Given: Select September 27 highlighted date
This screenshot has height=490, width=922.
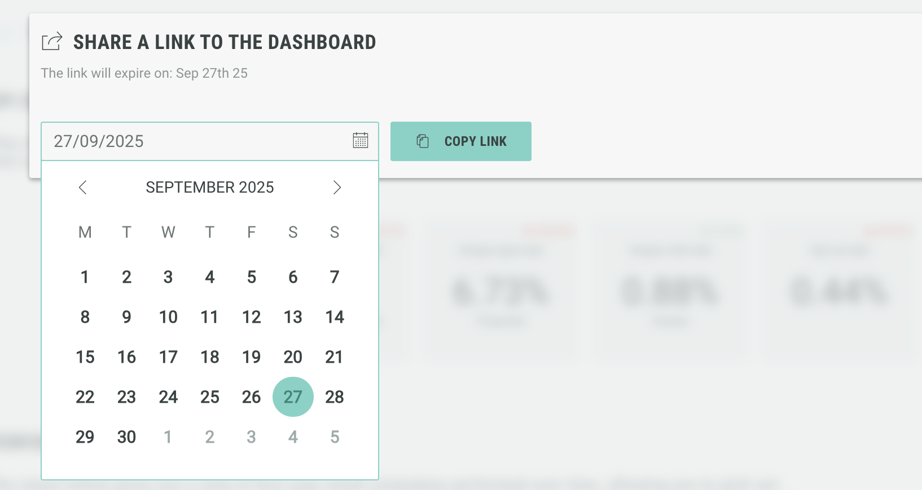Looking at the screenshot, I should pyautogui.click(x=293, y=397).
